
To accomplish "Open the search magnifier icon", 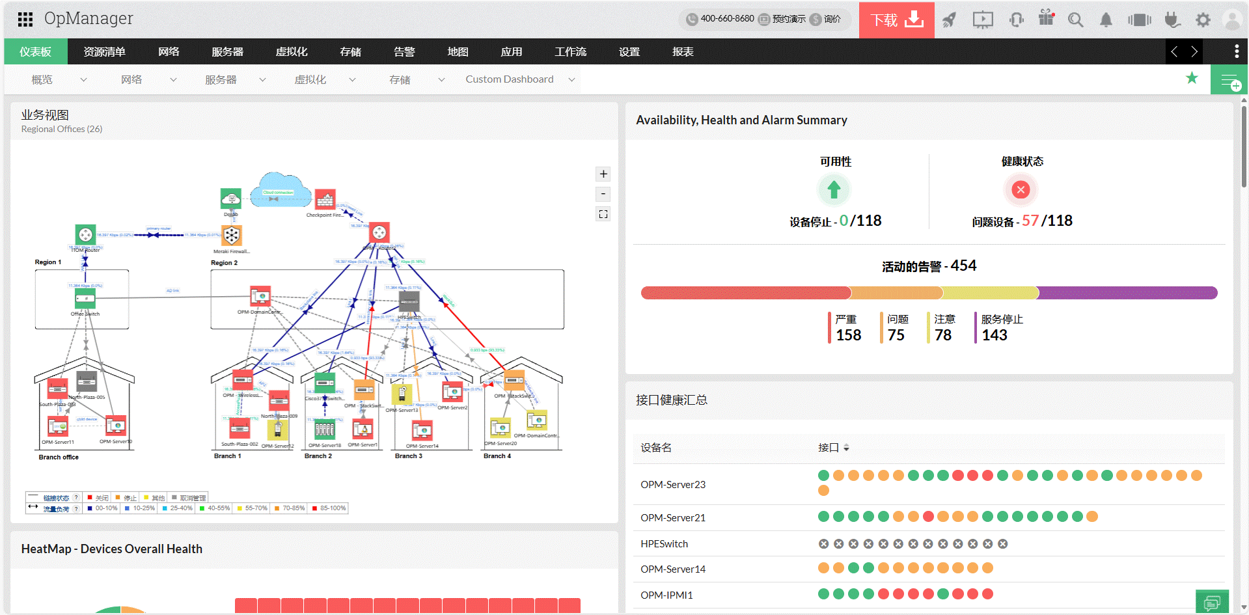I will [1075, 20].
